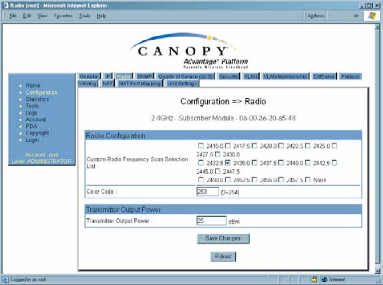383x285 pixels.
Task: Switch to the SNMP tab
Action: [x=145, y=76]
